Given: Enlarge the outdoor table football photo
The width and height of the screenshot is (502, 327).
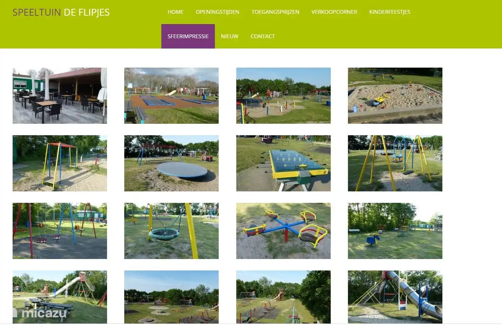Looking at the screenshot, I should [x=283, y=163].
